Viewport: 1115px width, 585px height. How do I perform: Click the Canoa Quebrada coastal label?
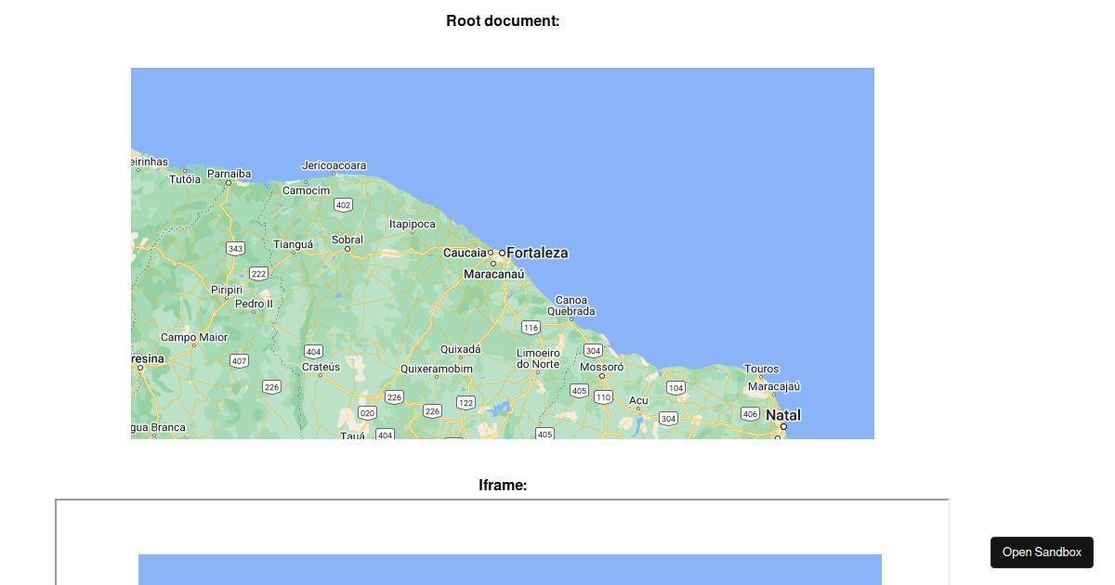(x=570, y=305)
